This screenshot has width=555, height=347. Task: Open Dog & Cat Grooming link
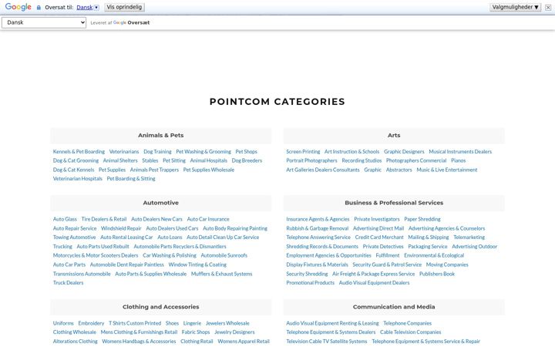pyautogui.click(x=76, y=160)
